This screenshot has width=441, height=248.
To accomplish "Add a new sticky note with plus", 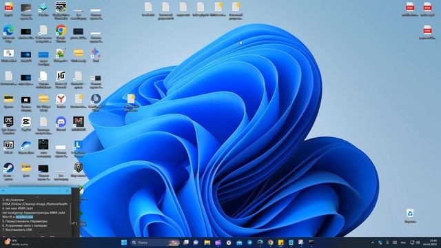I will coord(3,191).
